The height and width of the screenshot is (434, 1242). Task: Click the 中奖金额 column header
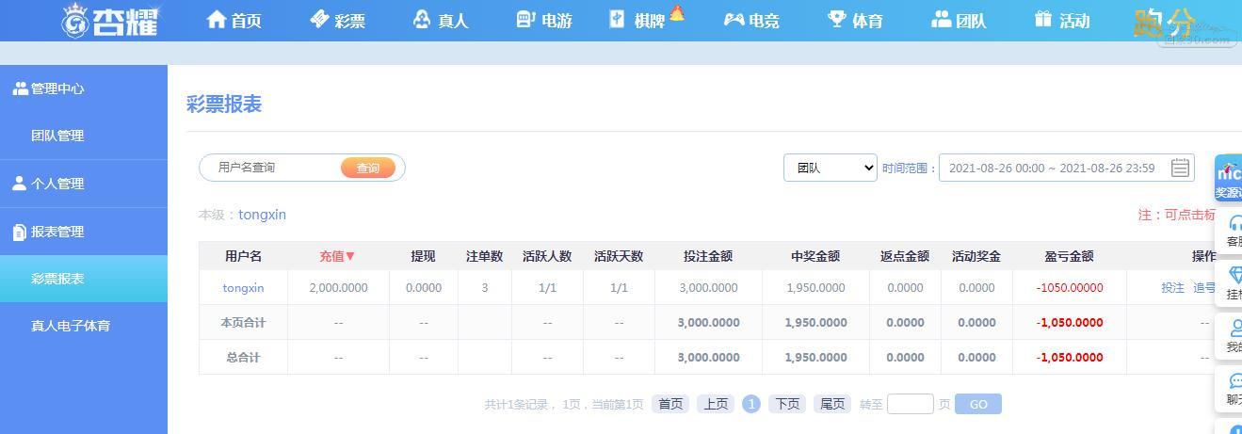pyautogui.click(x=815, y=256)
